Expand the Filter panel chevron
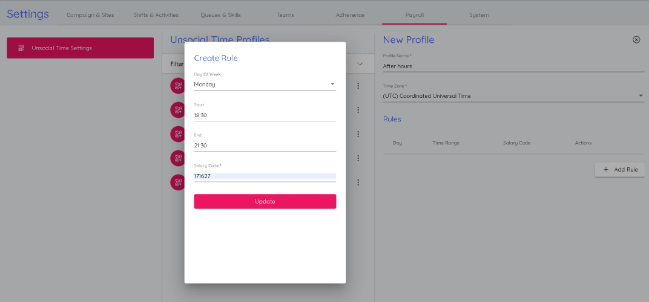 click(360, 63)
